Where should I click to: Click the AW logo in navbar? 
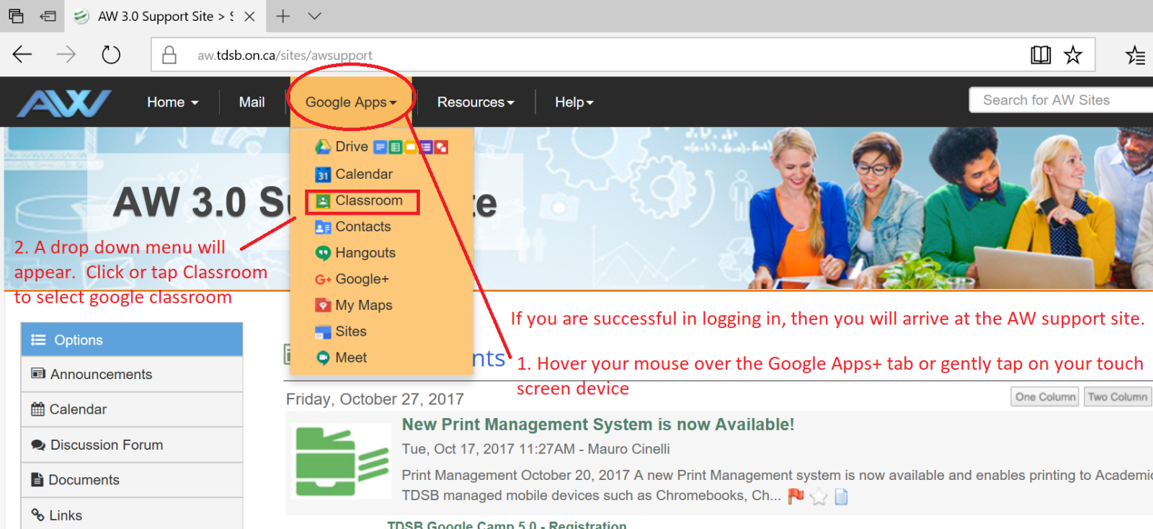click(x=63, y=103)
